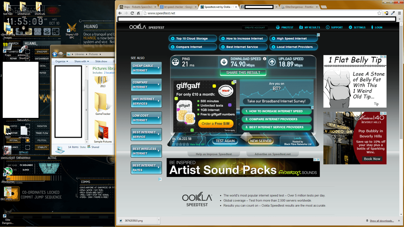Image resolution: width=404 pixels, height=227 pixels.
Task: Expand the arrow after Libraries in breadcrumb
Action: click(87, 54)
